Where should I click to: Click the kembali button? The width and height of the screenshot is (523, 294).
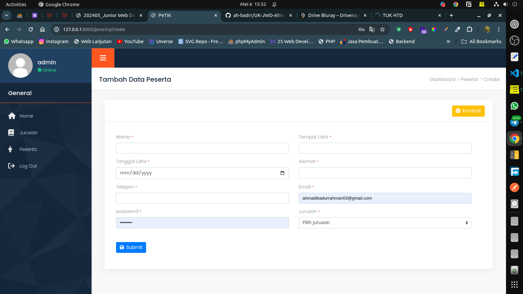coord(468,111)
